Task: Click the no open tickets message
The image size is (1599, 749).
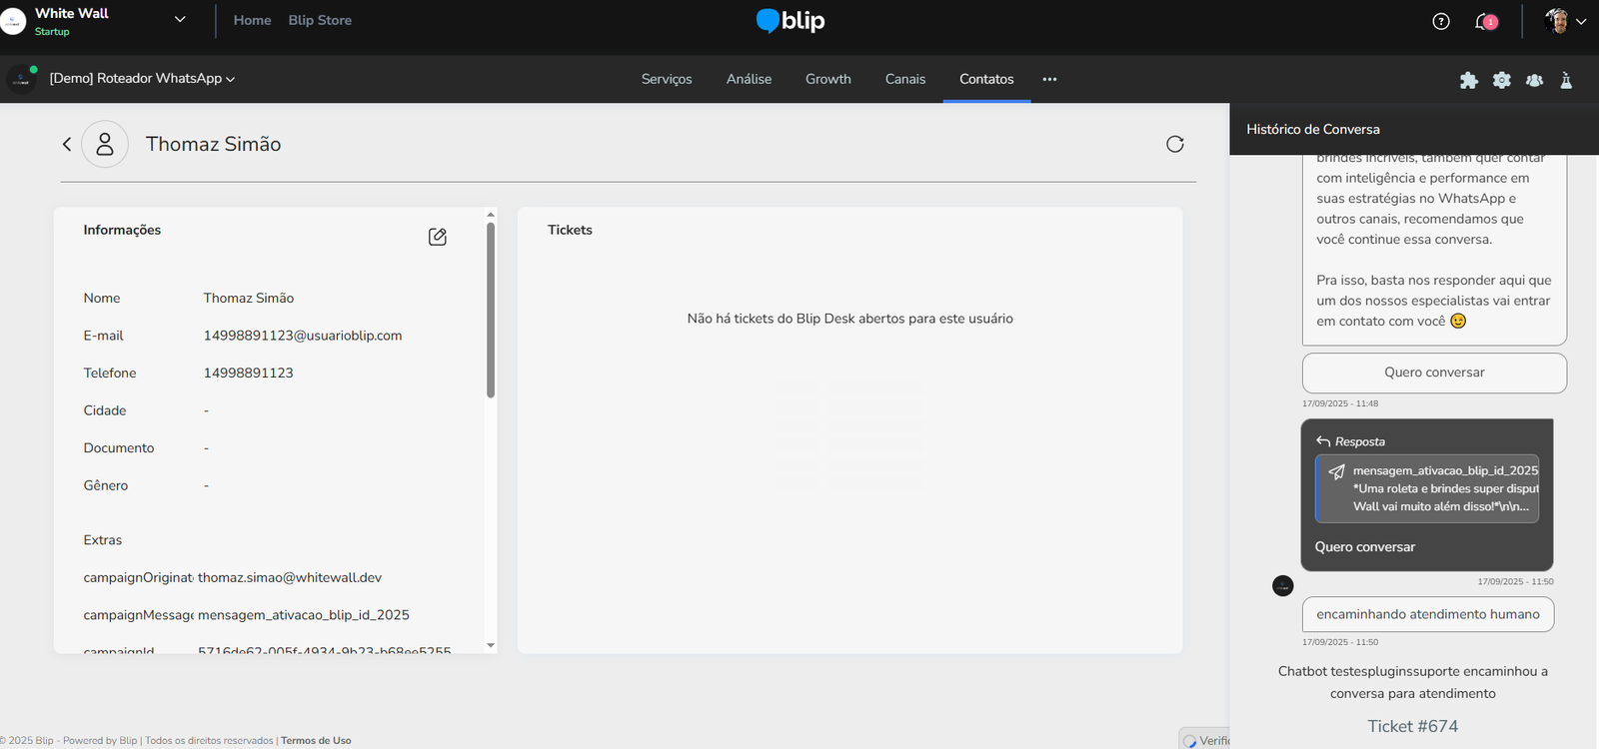Action: click(850, 319)
